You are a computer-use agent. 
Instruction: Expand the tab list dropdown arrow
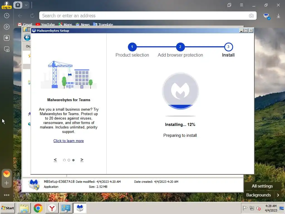tap(26, 5)
